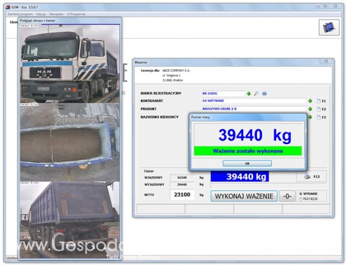Click the F3 new driver icon
346x265 pixels.
coord(319,117)
